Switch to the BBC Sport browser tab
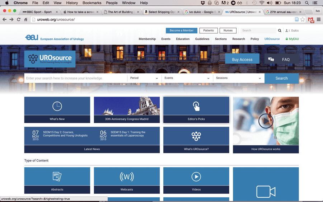The width and height of the screenshot is (323, 202). click(x=39, y=12)
